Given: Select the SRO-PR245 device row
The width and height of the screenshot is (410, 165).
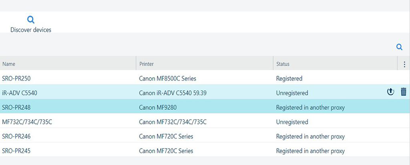Looking at the screenshot, I should click(x=16, y=151).
